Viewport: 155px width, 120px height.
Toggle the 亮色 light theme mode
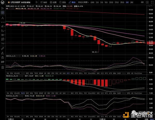[62, 2]
